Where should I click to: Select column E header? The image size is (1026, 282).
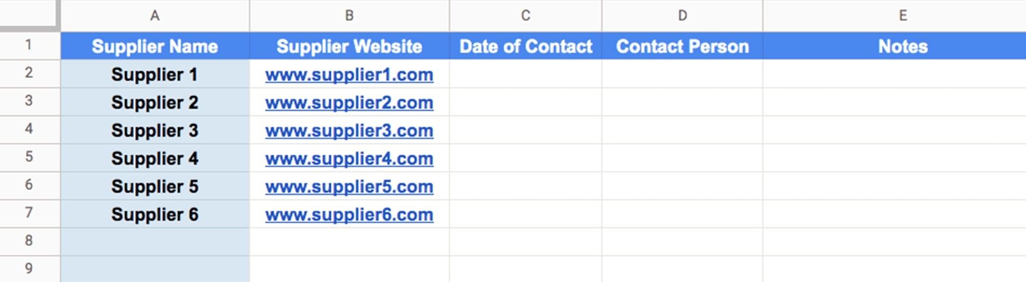[x=895, y=16]
